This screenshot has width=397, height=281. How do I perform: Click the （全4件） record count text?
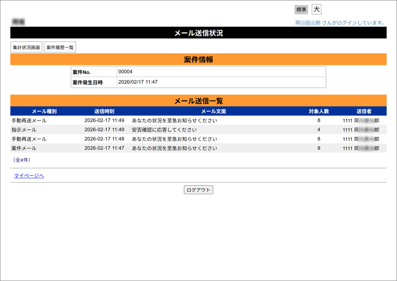coord(22,160)
